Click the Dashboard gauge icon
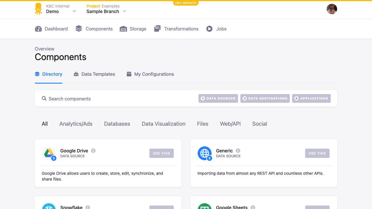The height and width of the screenshot is (209, 372). (x=38, y=29)
